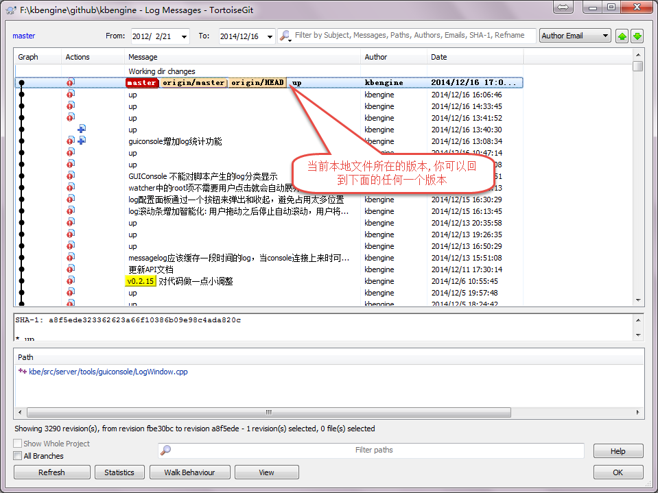This screenshot has width=658, height=493.
Task: Click the Author column header
Action: coord(394,57)
